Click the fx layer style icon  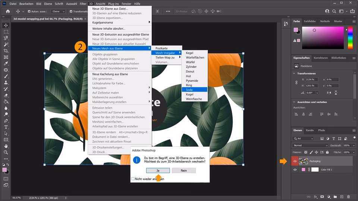[x=315, y=197]
